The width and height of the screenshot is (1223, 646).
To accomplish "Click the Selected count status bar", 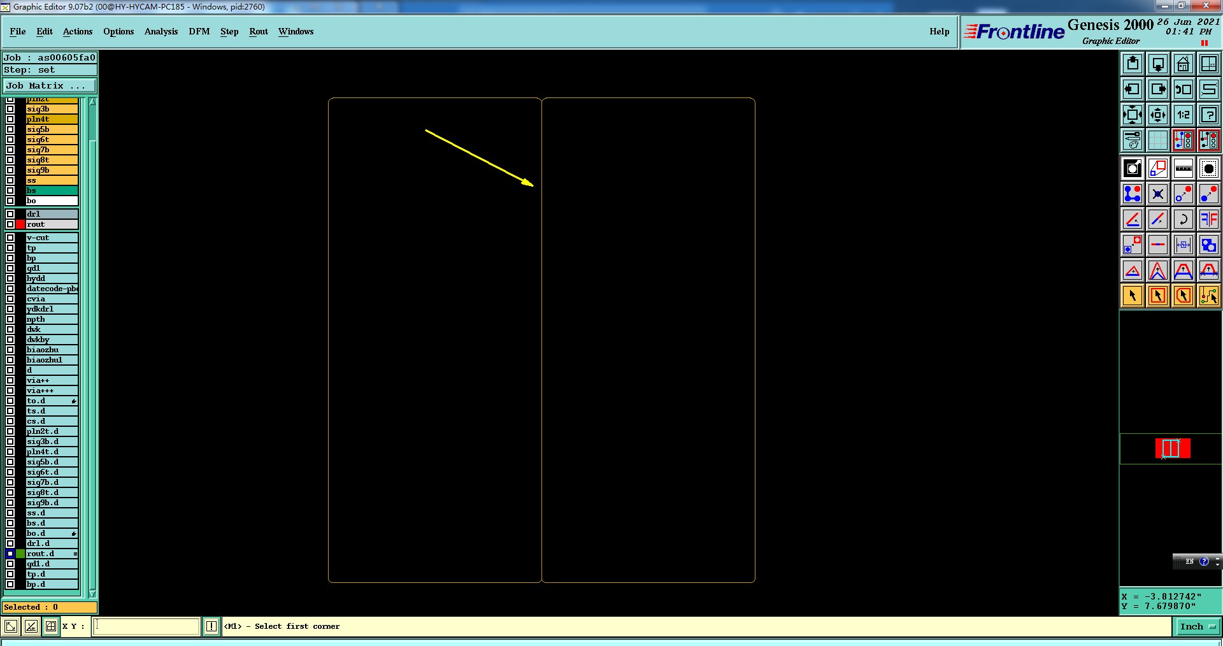I will (50, 607).
